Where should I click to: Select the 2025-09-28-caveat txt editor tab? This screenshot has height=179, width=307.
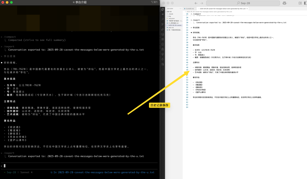click(223, 9)
